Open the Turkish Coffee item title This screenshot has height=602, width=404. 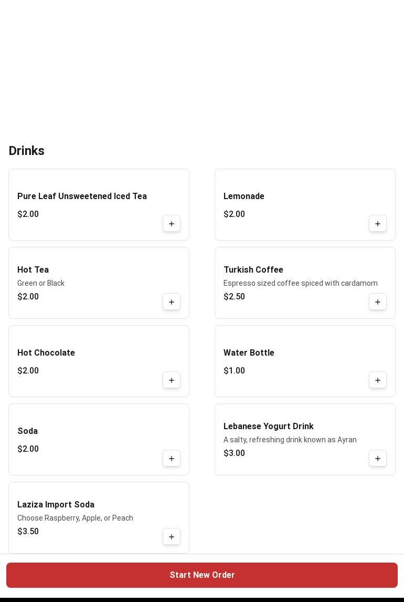click(253, 270)
